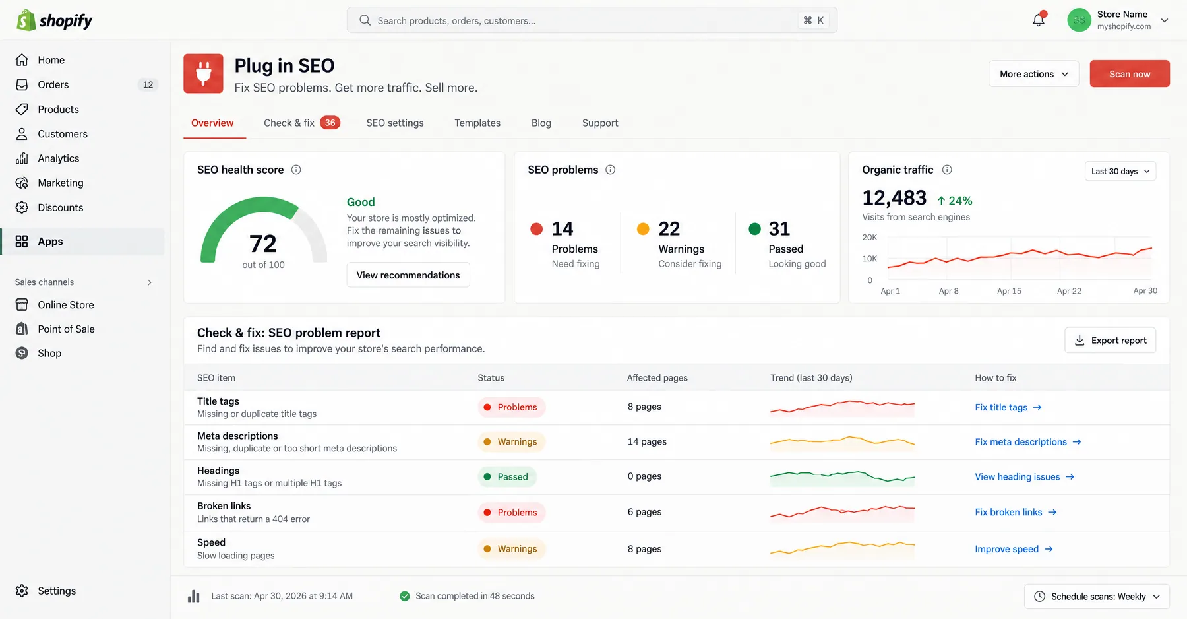Expand Sales channels chevron
This screenshot has height=619, width=1187.
tap(150, 282)
